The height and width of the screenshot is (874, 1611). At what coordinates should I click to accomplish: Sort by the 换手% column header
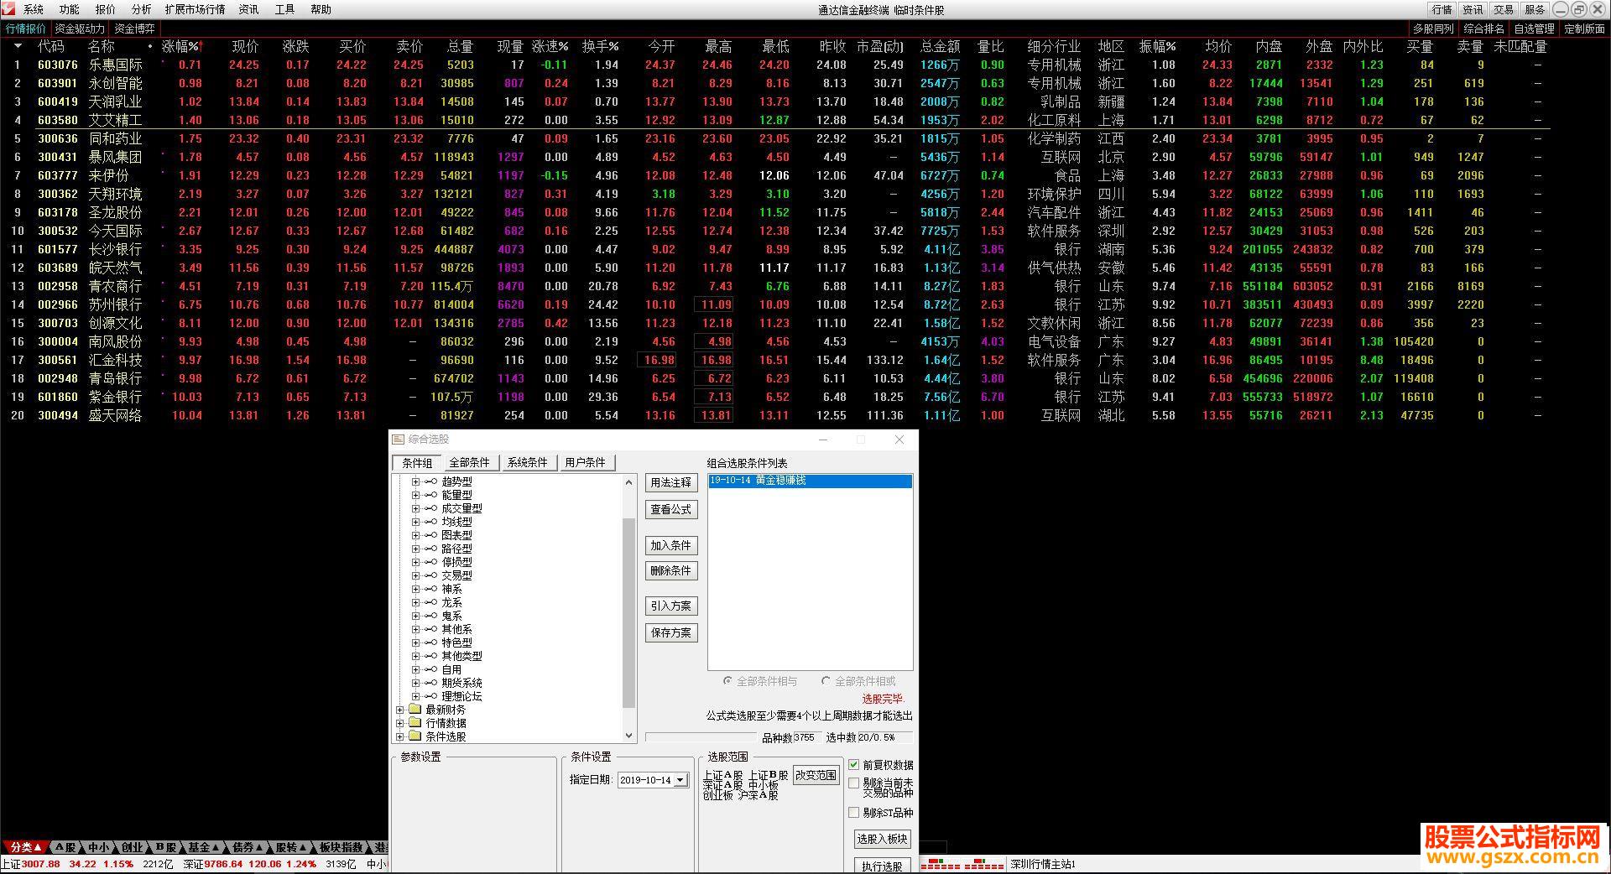point(601,46)
